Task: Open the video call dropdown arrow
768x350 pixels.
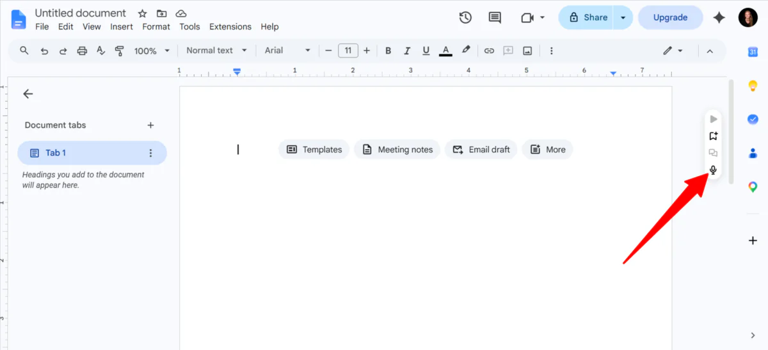Action: pyautogui.click(x=543, y=17)
